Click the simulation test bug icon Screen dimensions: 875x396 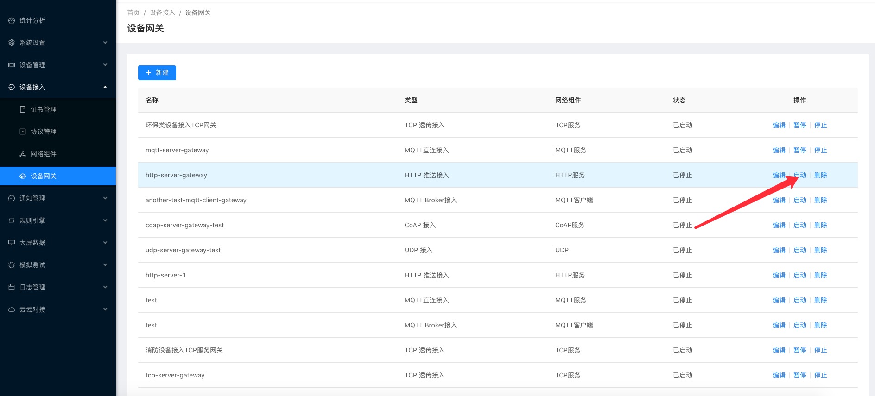[x=12, y=265]
